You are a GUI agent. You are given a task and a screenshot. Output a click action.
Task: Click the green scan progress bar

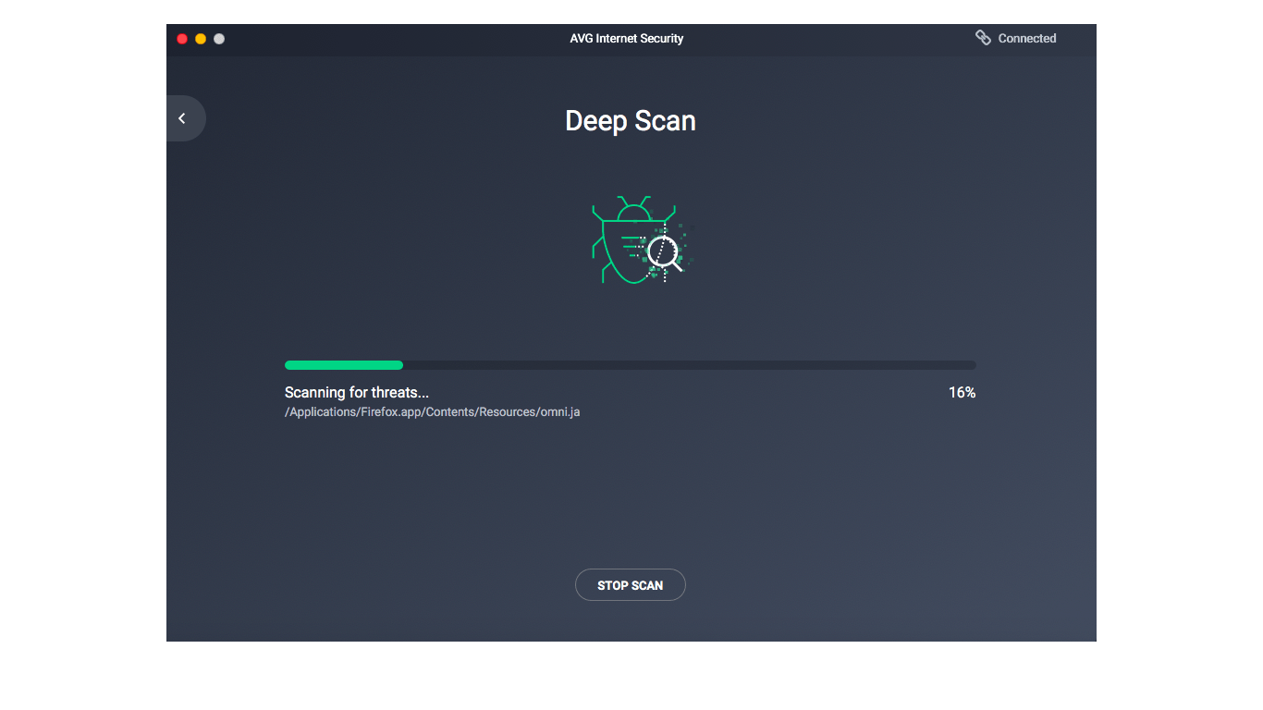631,365
